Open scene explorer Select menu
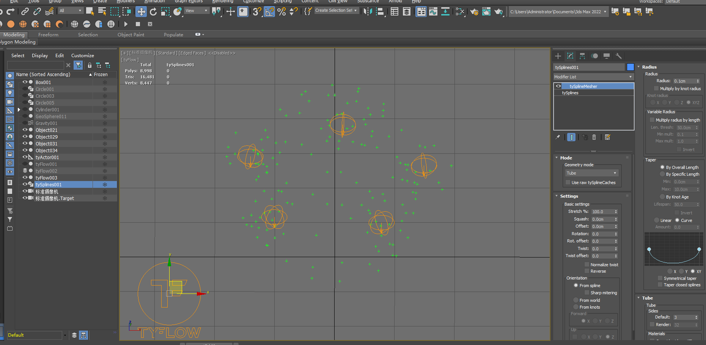 (18, 55)
